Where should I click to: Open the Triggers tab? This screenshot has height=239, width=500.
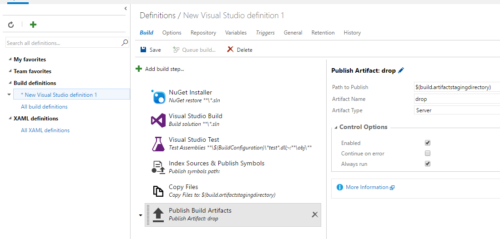(x=265, y=33)
